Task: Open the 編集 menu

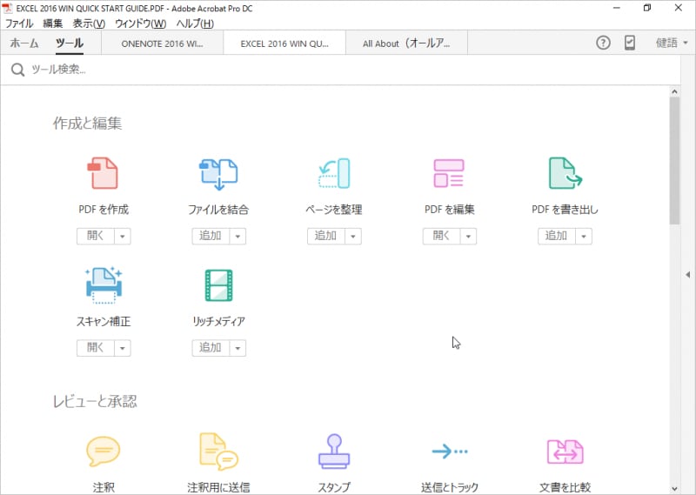Action: (53, 23)
